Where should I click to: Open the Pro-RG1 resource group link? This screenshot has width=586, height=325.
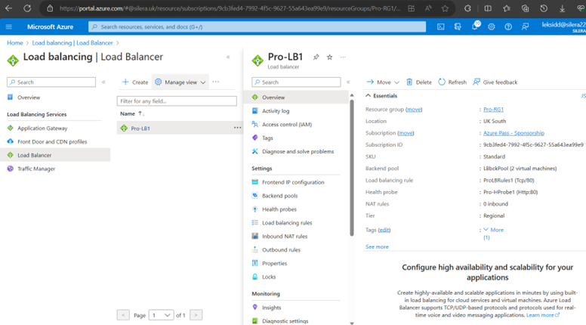point(493,110)
